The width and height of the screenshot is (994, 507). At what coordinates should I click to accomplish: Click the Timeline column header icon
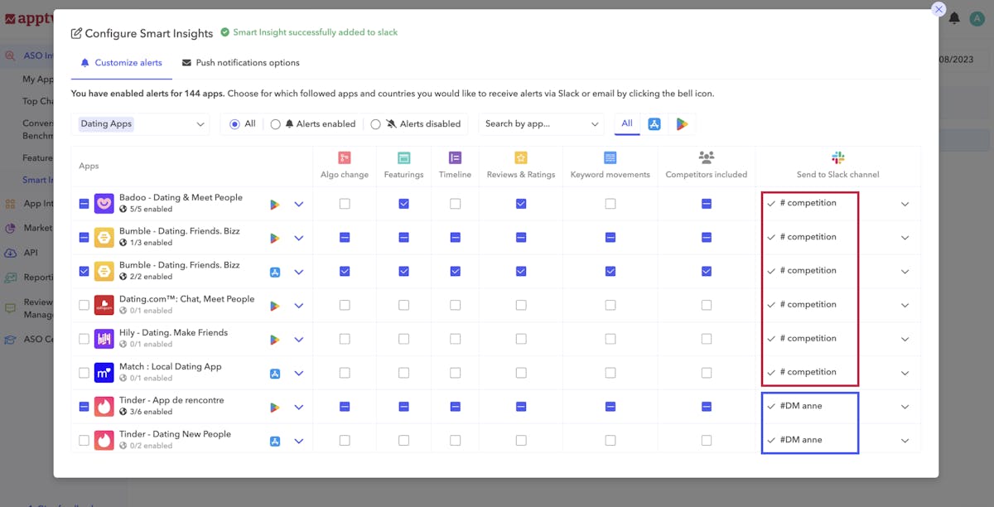(x=454, y=156)
